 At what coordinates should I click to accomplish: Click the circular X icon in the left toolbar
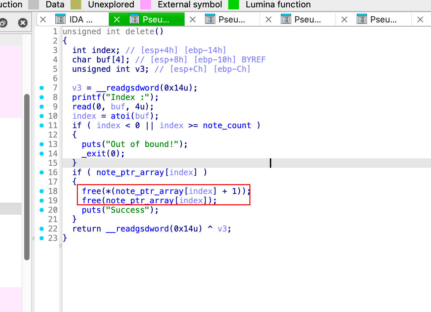22,23
